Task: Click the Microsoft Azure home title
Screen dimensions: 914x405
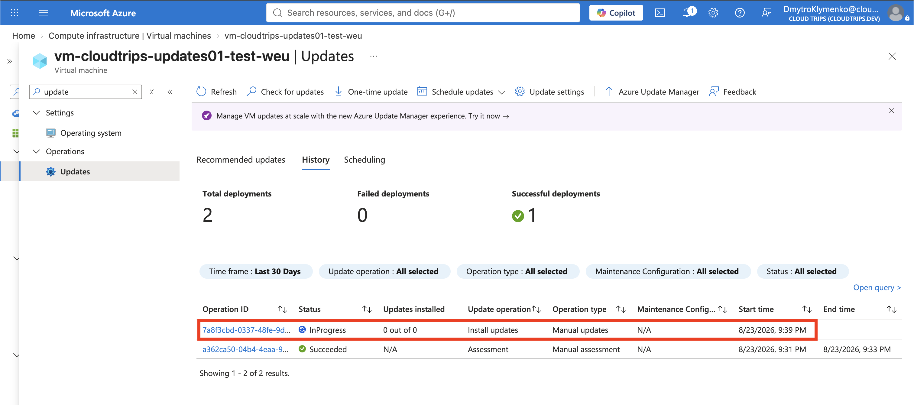Action: [x=103, y=13]
